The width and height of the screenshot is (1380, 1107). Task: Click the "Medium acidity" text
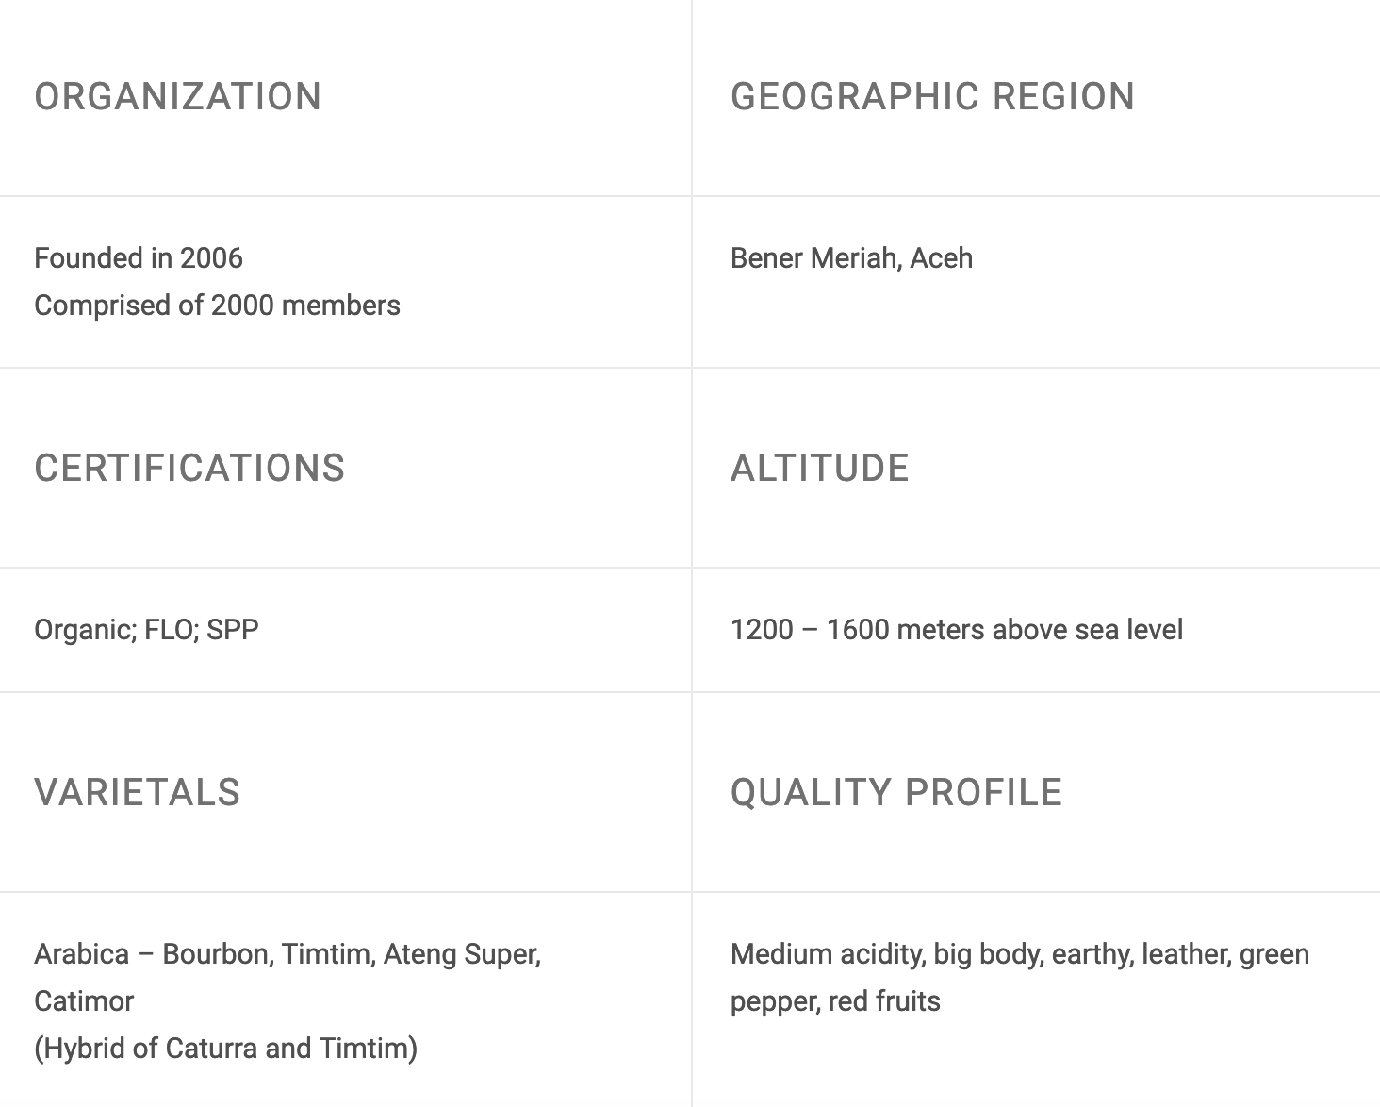827,954
